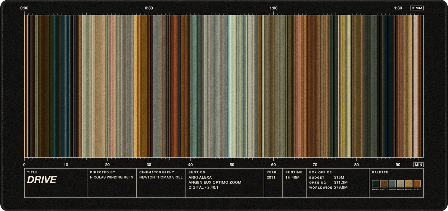The width and height of the screenshot is (448, 211).
Task: Click the PALETTE heading
Action: tap(380, 172)
